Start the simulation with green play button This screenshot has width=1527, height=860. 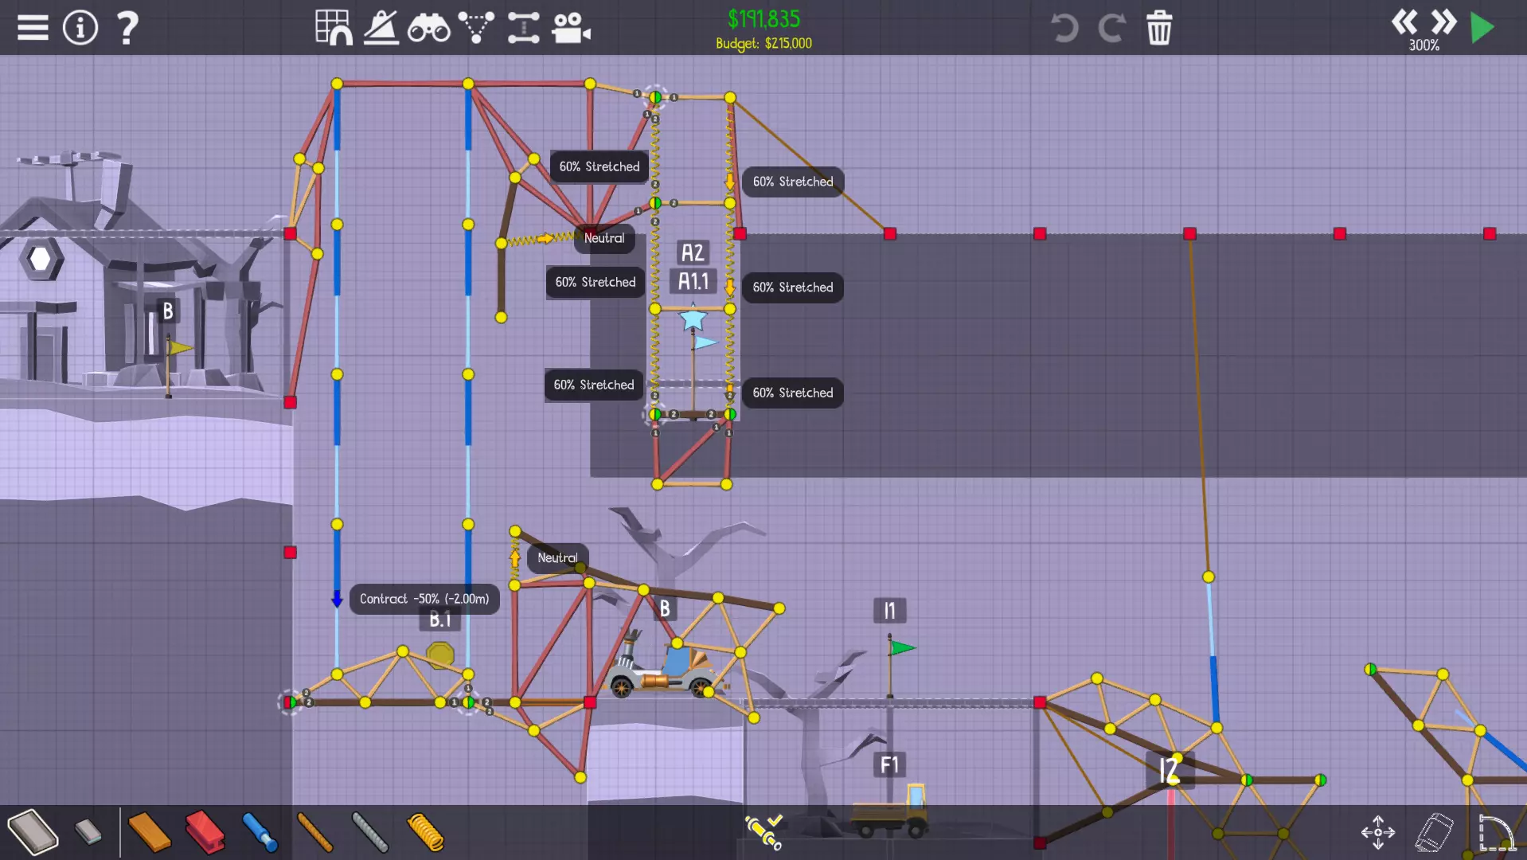(1482, 28)
